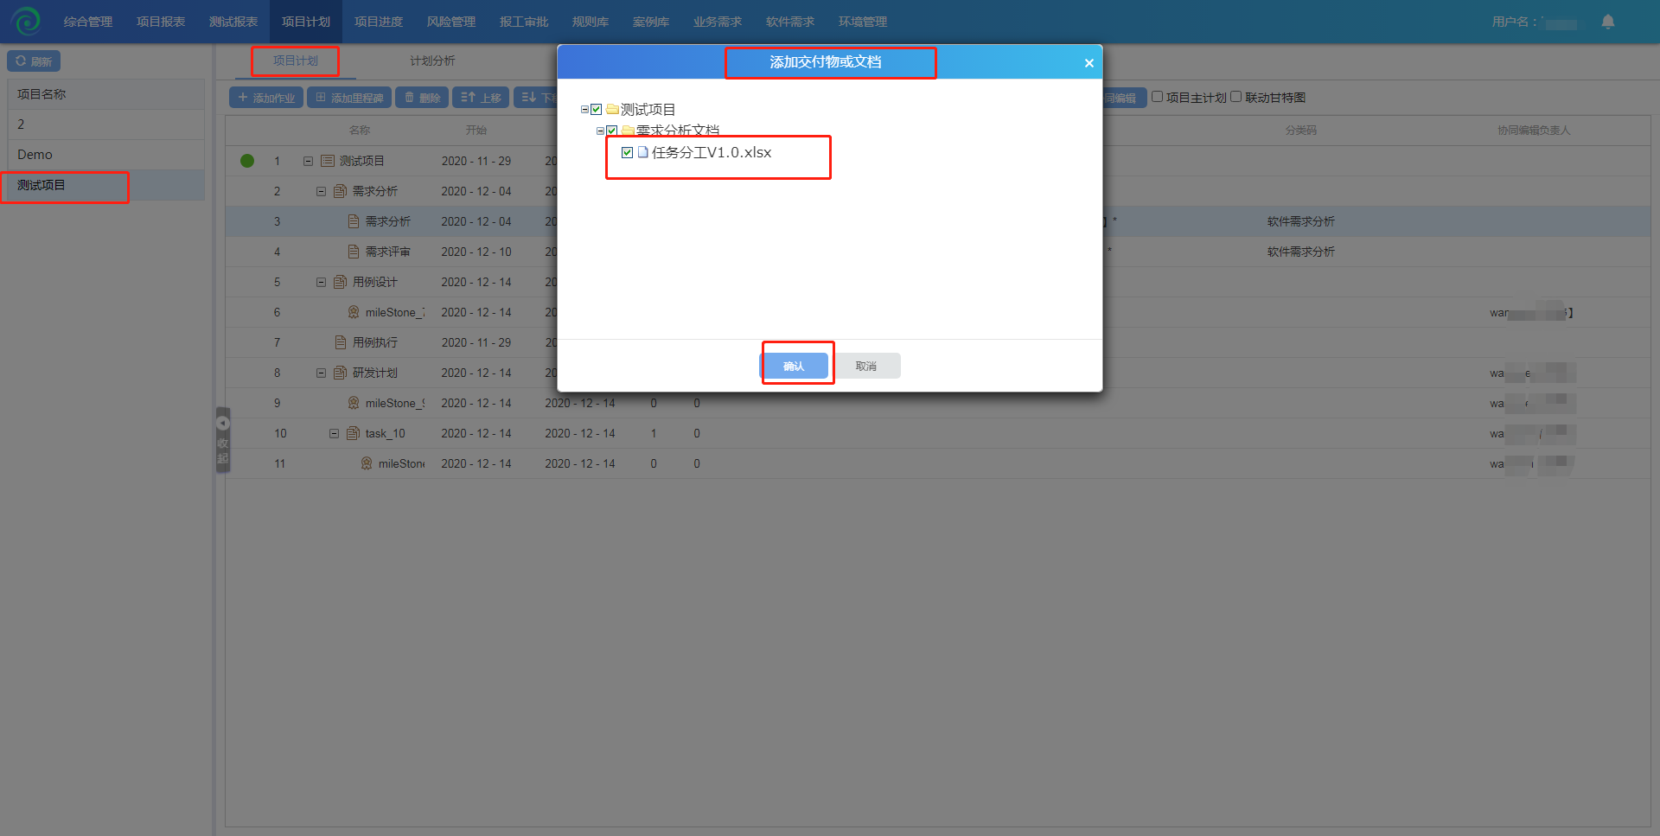Screen dimensions: 1660x836
Task: Open the 风险管理 menu
Action: pyautogui.click(x=451, y=22)
